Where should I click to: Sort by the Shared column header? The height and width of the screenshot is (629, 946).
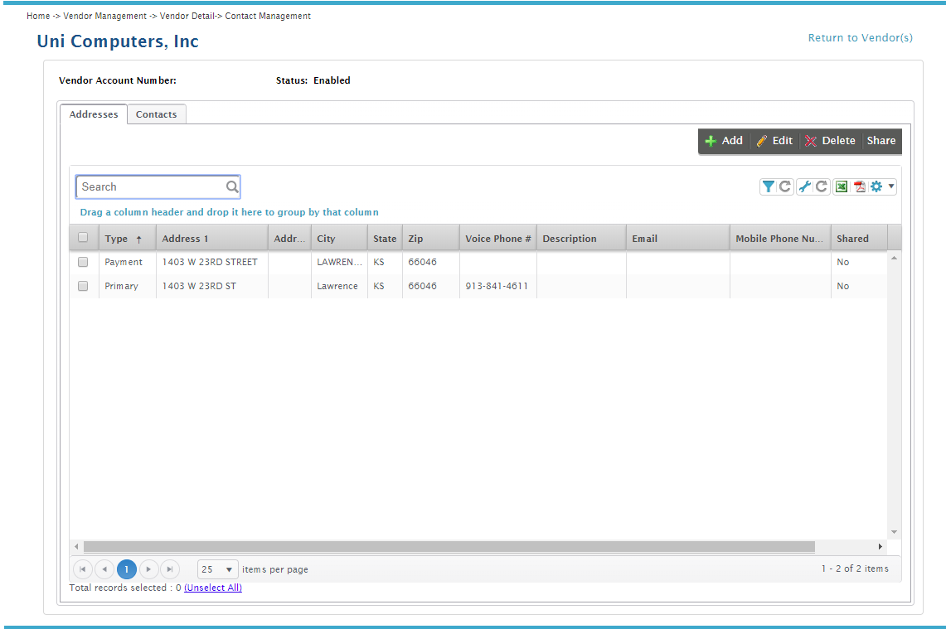click(859, 238)
